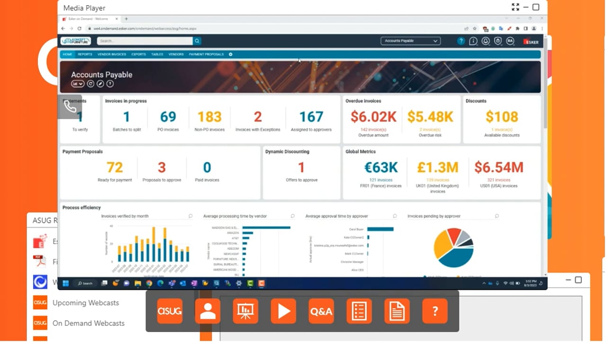
Task: Toggle Media Player fullscreen expand icon
Action: (515, 7)
